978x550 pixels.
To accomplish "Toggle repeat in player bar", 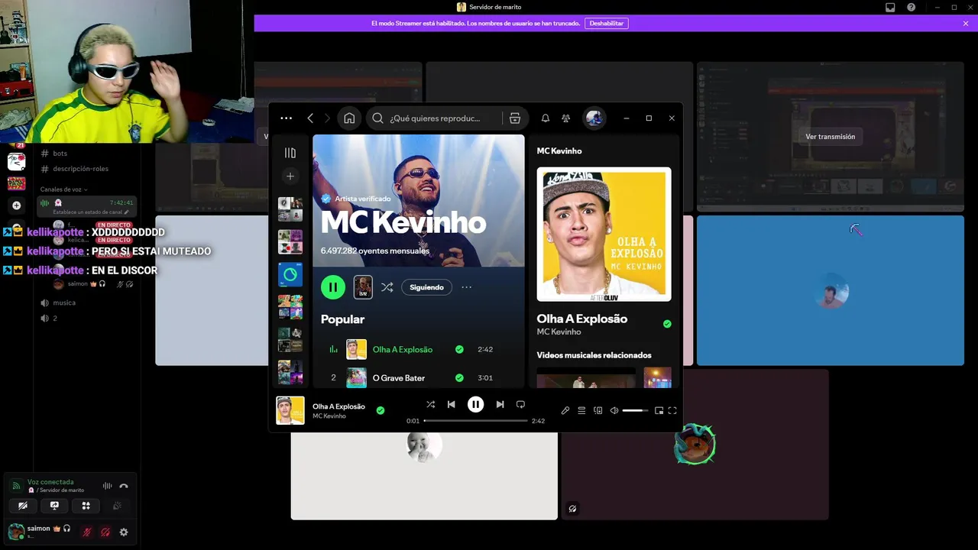I will (520, 404).
